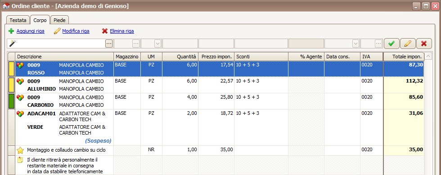The height and width of the screenshot is (175, 441).
Task: Click the Totale impon. column header
Action: pyautogui.click(x=404, y=57)
